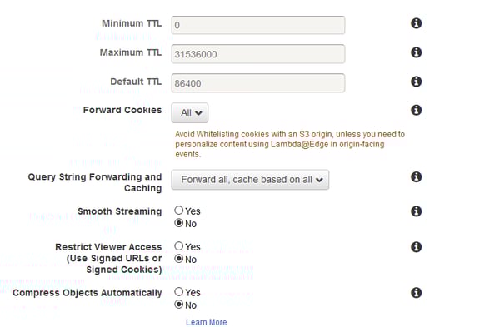Choose No for Compress Objects Automatically

pyautogui.click(x=179, y=305)
